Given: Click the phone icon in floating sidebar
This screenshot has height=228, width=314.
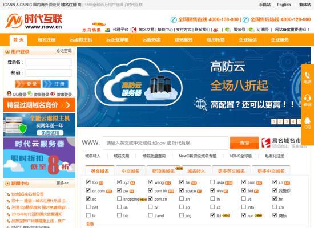Looking at the screenshot, I should coord(307,75).
